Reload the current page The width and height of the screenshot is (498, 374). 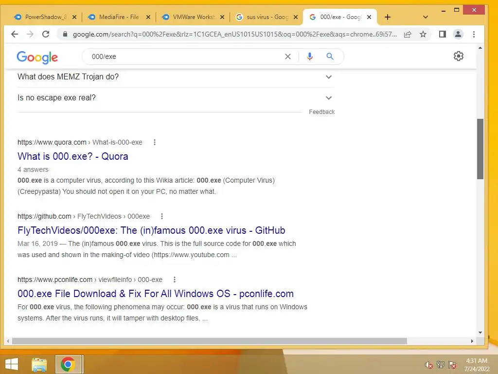(x=46, y=34)
